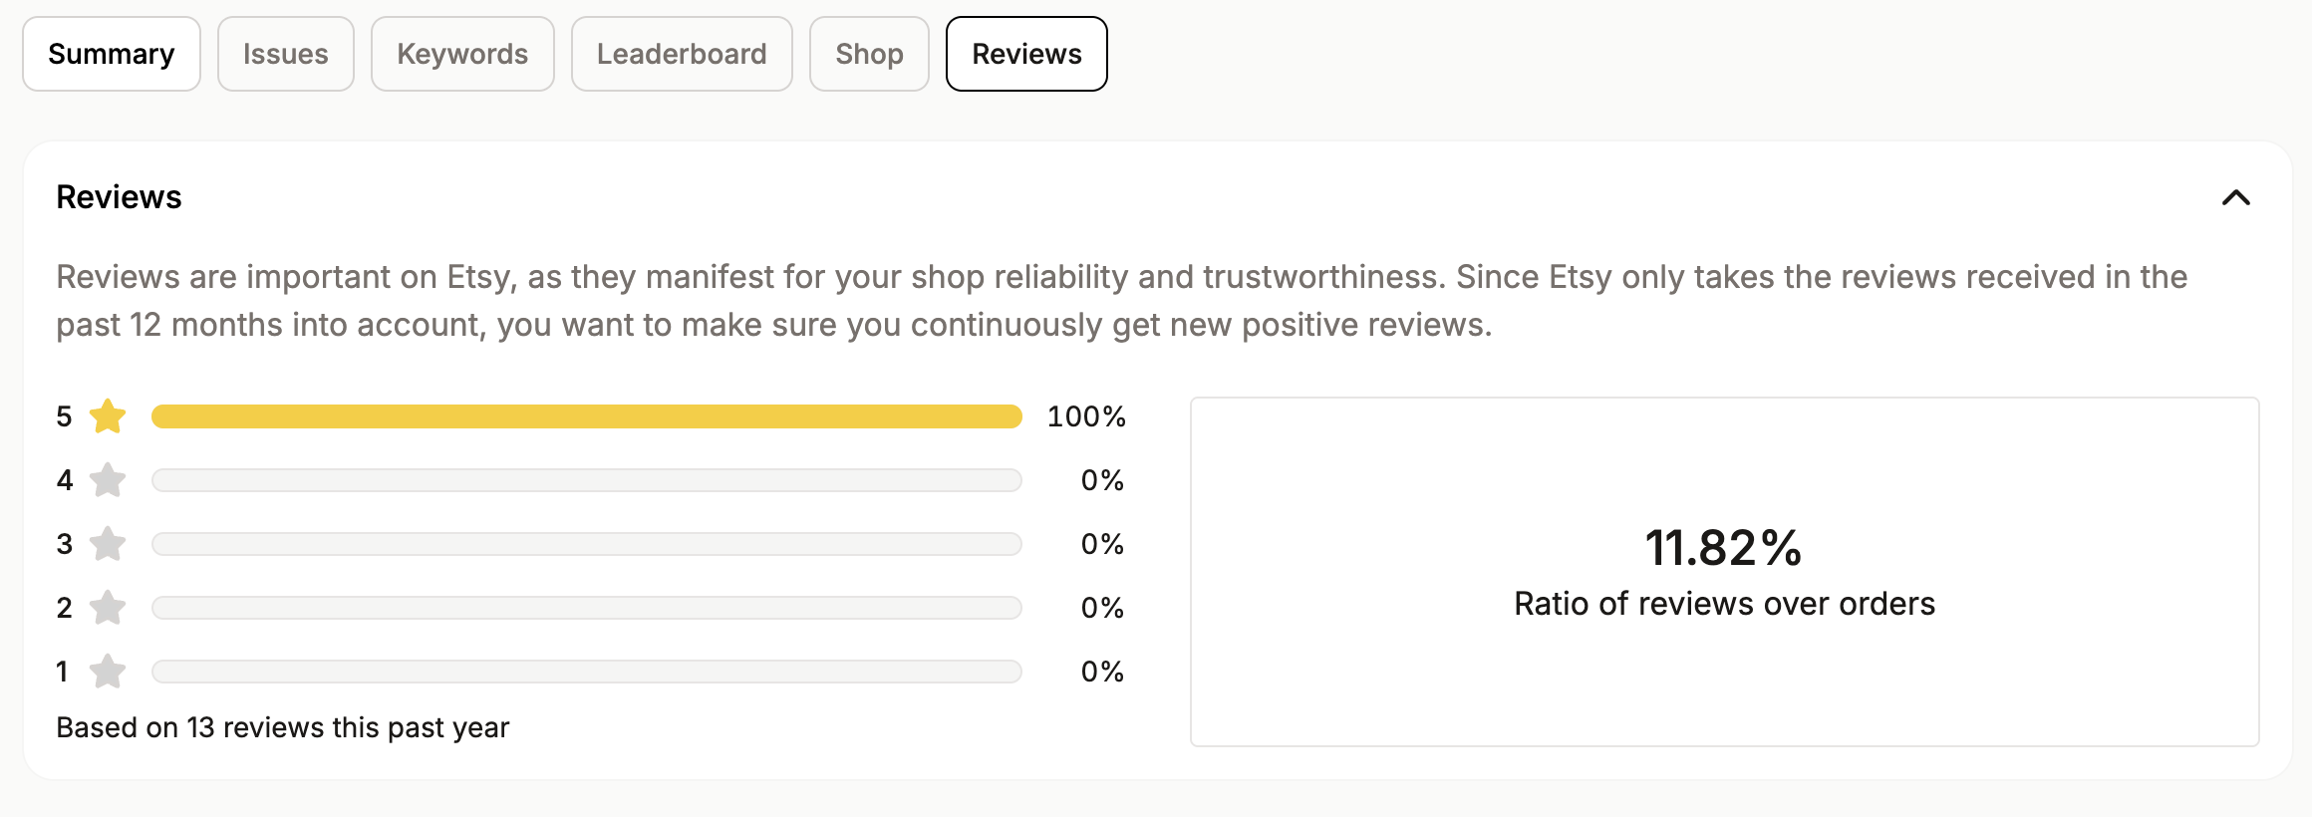Image resolution: width=2312 pixels, height=817 pixels.
Task: Click the gray 1-star rating icon
Action: tap(108, 672)
